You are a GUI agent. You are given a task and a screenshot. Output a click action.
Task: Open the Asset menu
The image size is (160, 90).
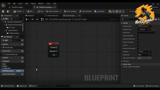pyautogui.click(x=20, y=3)
